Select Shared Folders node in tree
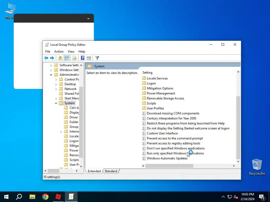The image size is (270, 202). click(x=69, y=94)
